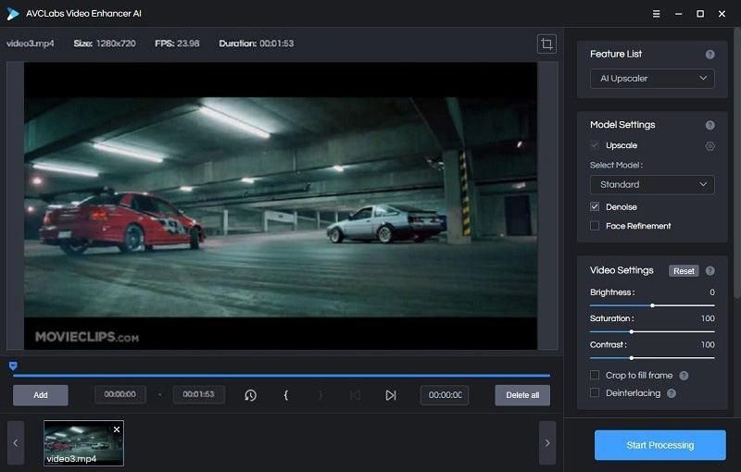Show help for Feature List
The width and height of the screenshot is (741, 472).
710,55
